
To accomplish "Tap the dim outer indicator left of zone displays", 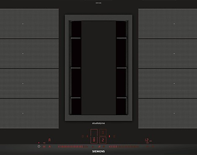I will coord(83,136).
